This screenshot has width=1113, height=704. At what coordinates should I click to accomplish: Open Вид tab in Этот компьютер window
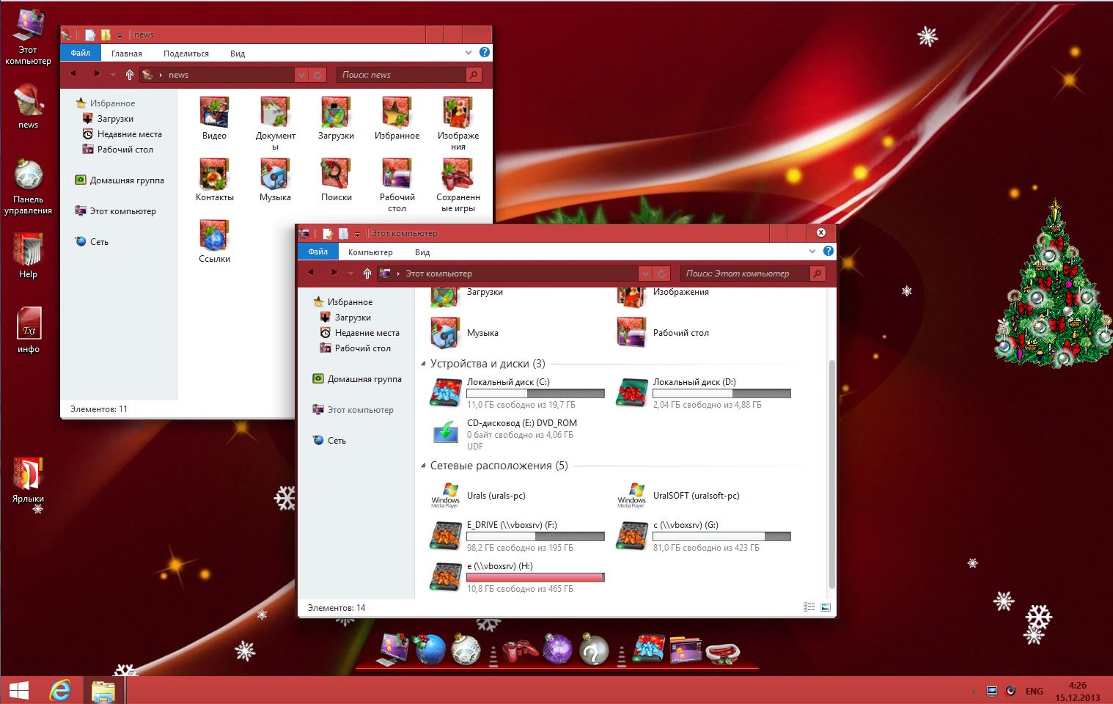422,252
